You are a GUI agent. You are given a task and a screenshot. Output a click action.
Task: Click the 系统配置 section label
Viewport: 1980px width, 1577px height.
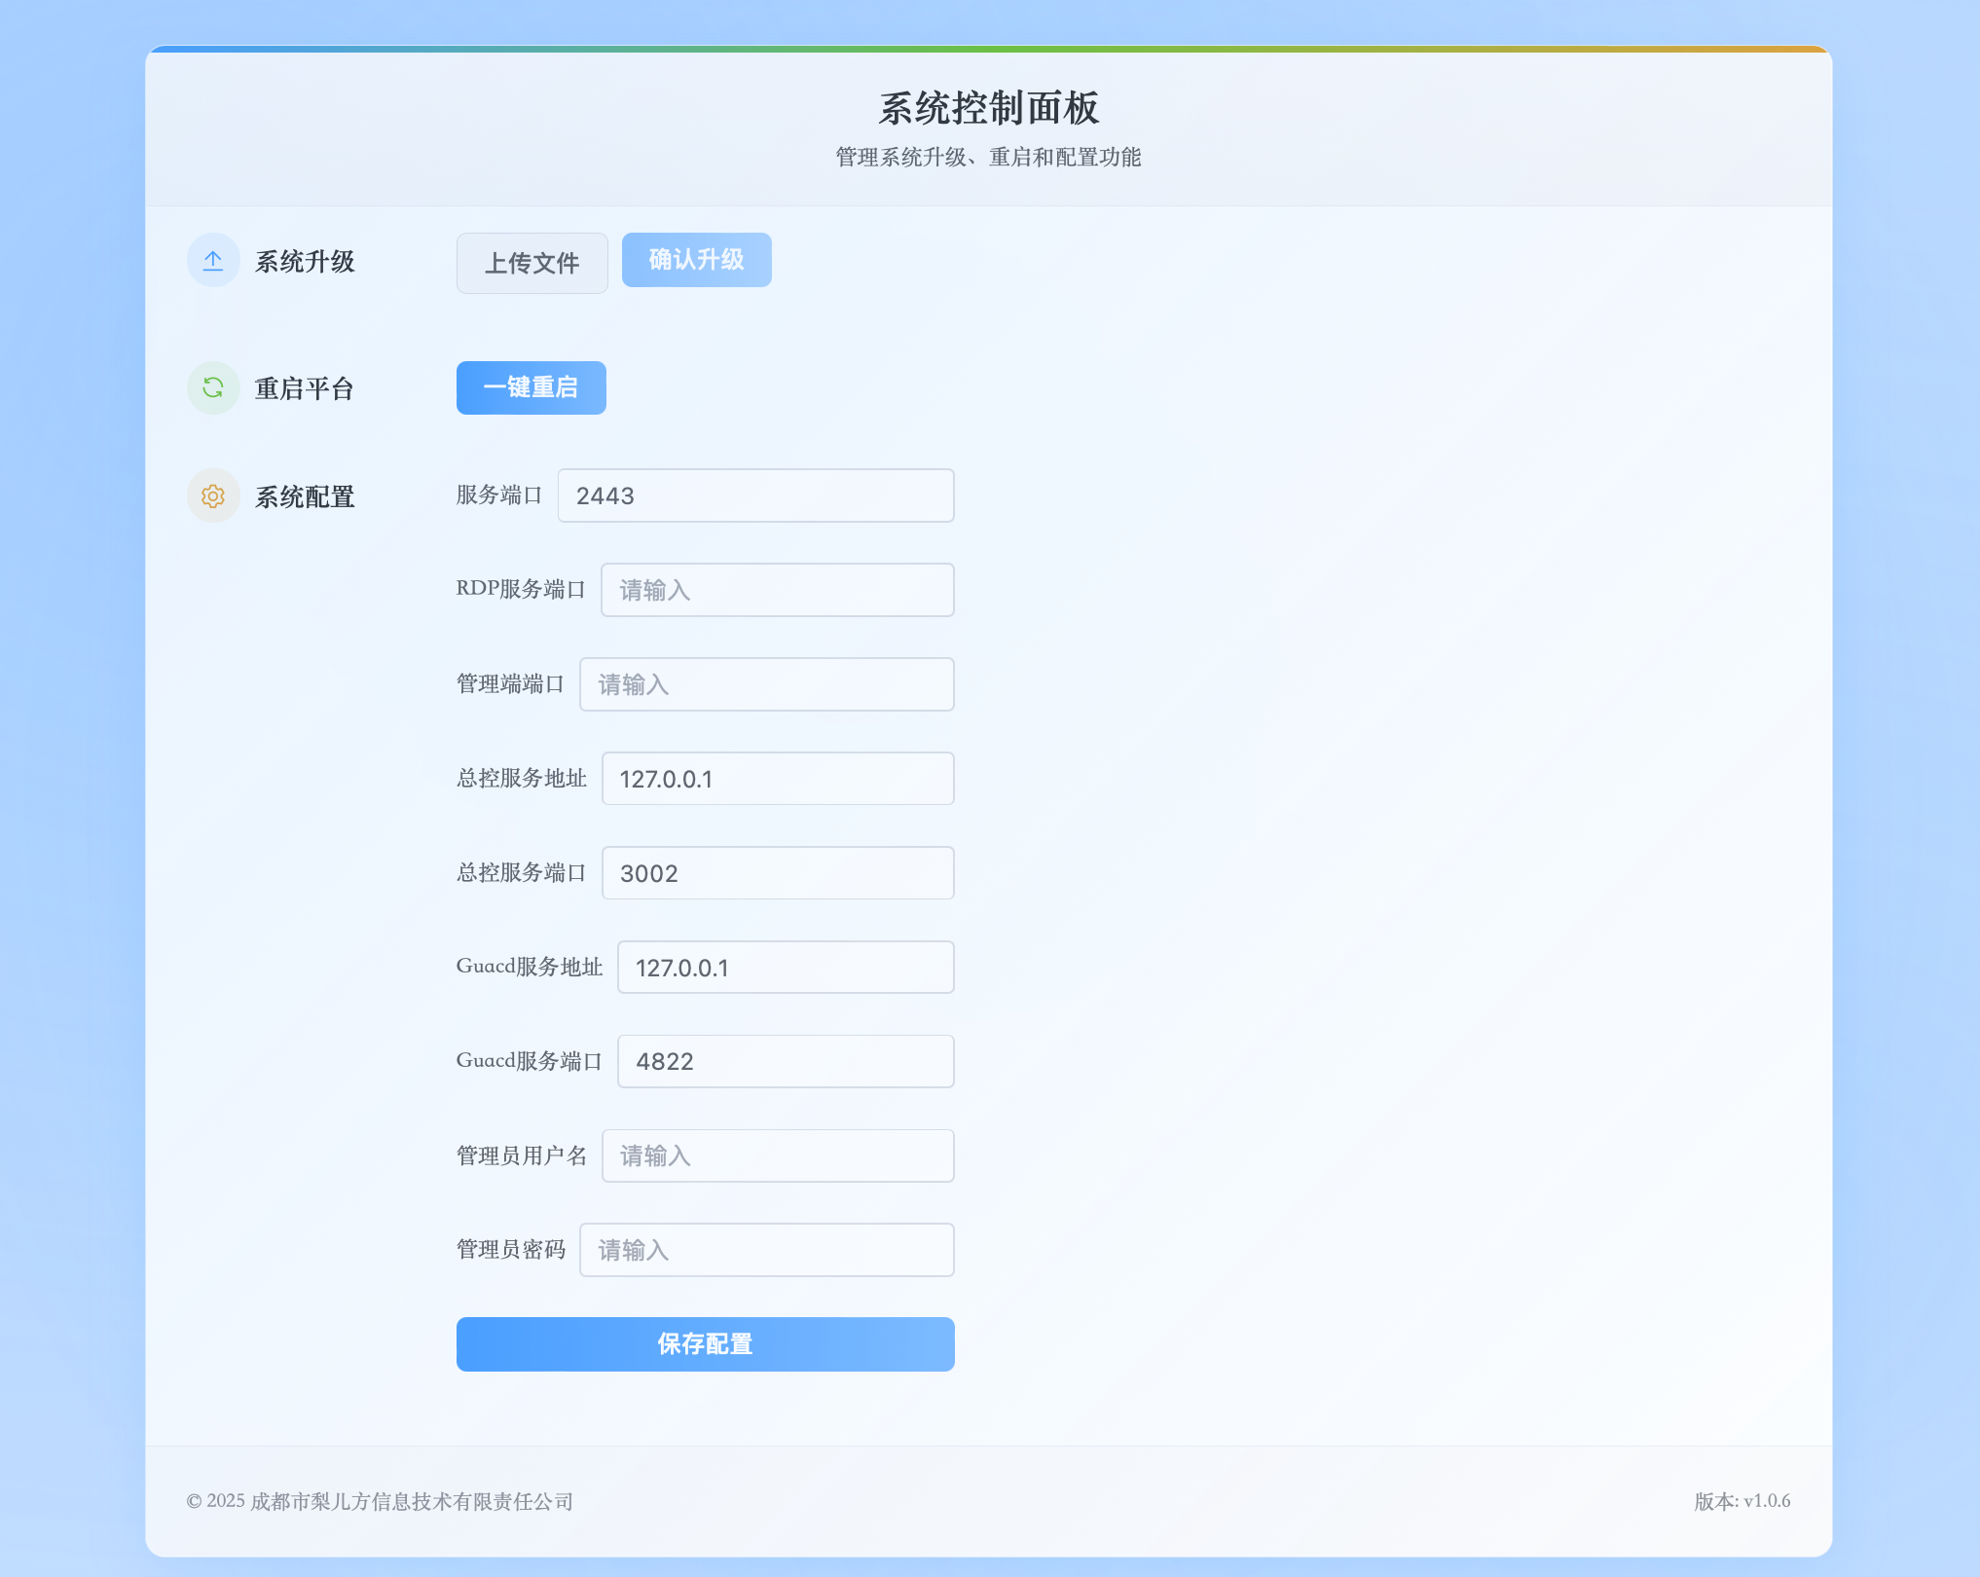[305, 496]
